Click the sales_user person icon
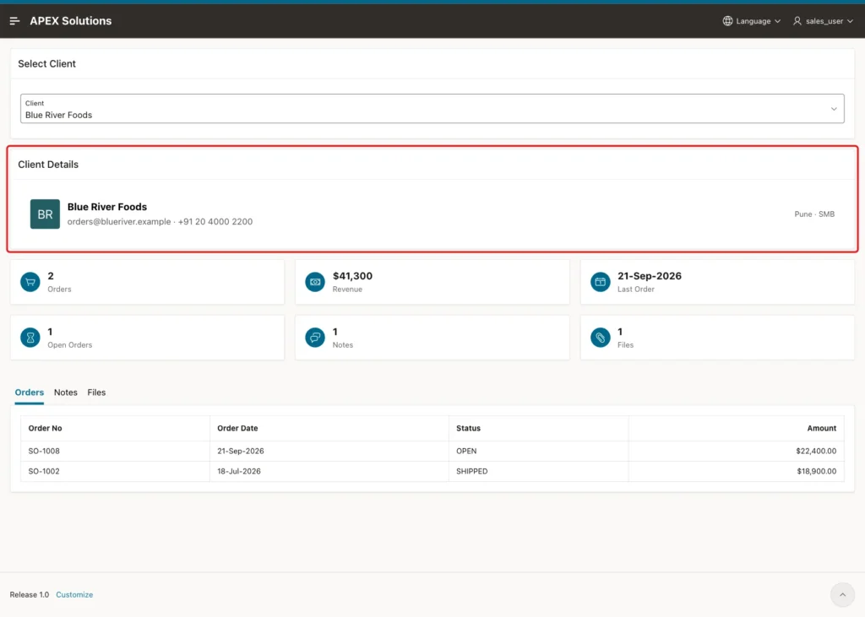Image resolution: width=865 pixels, height=617 pixels. [797, 21]
